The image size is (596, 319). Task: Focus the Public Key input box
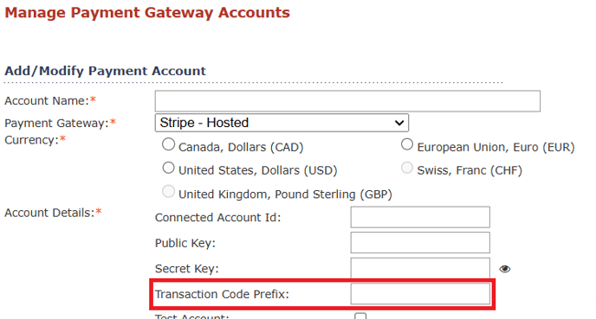click(420, 242)
